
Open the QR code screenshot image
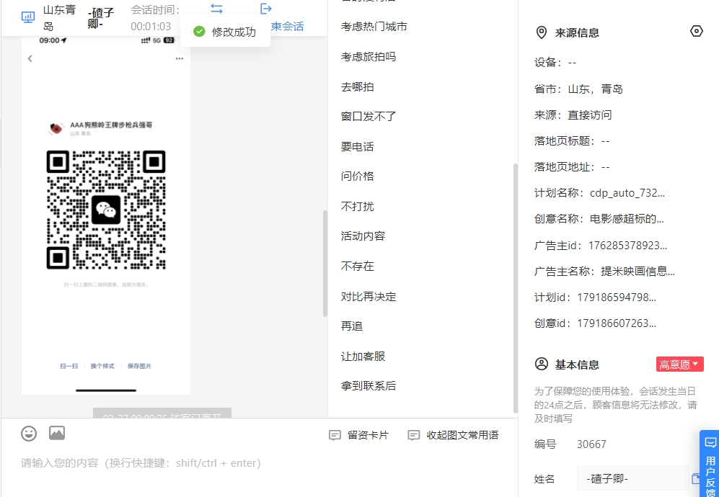point(106,215)
